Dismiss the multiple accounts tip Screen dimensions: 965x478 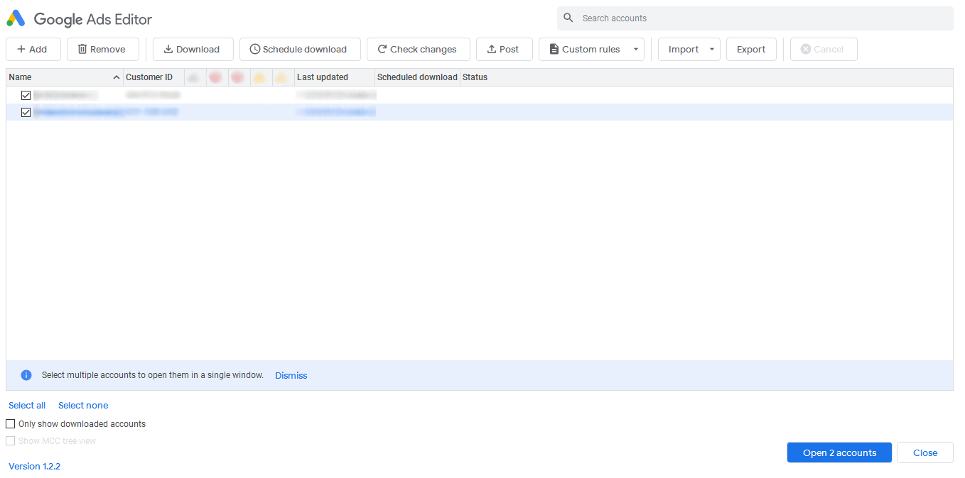(291, 375)
